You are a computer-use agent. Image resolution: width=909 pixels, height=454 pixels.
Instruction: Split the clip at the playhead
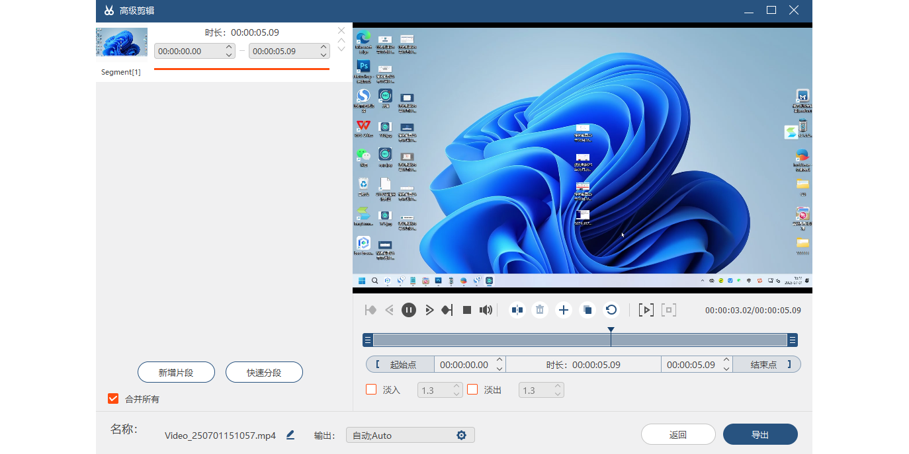pyautogui.click(x=517, y=310)
